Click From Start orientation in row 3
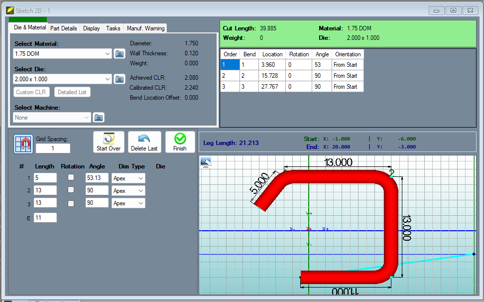 tap(348, 87)
